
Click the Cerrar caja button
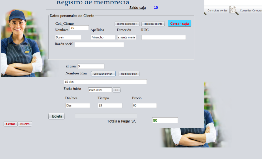(x=179, y=23)
